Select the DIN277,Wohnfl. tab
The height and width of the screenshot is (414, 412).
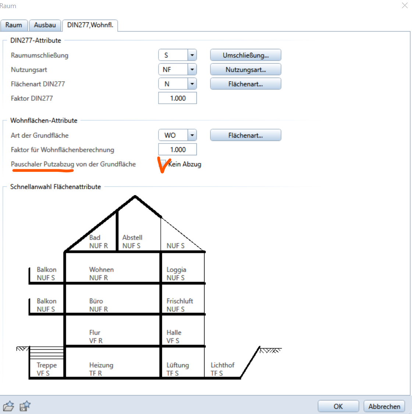(90, 25)
